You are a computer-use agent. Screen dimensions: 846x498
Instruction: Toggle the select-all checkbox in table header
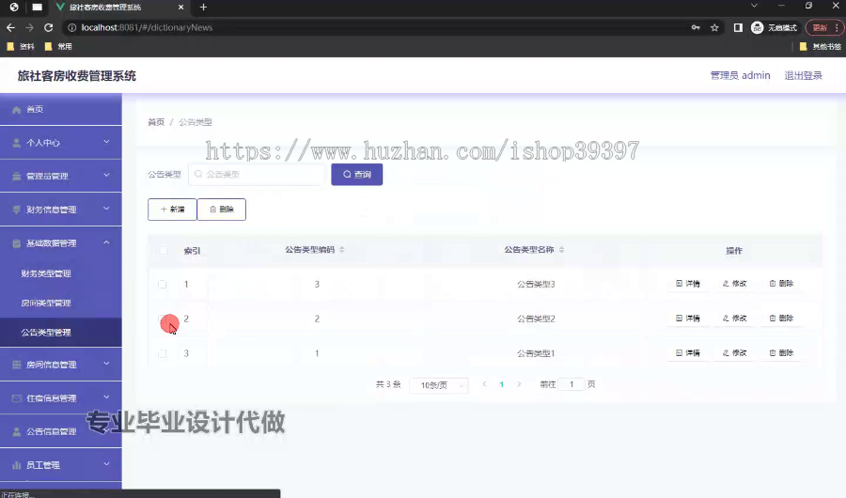163,250
